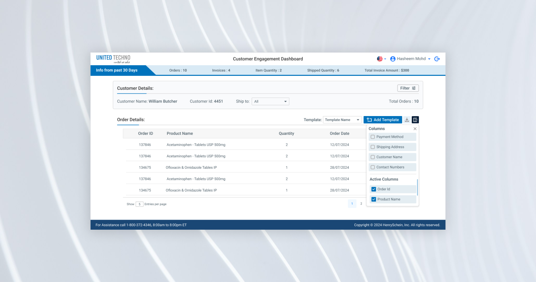The width and height of the screenshot is (536, 282).
Task: Uncheck the Order Id active column
Action: point(374,189)
